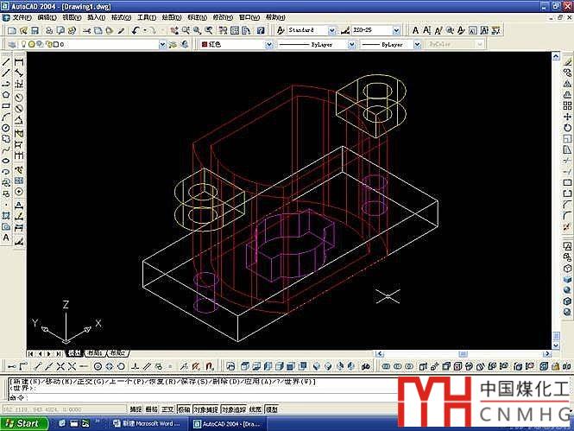This screenshot has width=574, height=431.
Task: Select the Rectangle draw tool
Action: coord(6,106)
